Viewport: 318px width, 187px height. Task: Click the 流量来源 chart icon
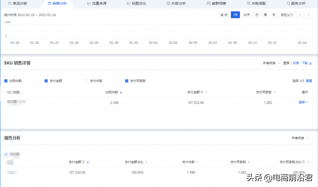coord(89,4)
